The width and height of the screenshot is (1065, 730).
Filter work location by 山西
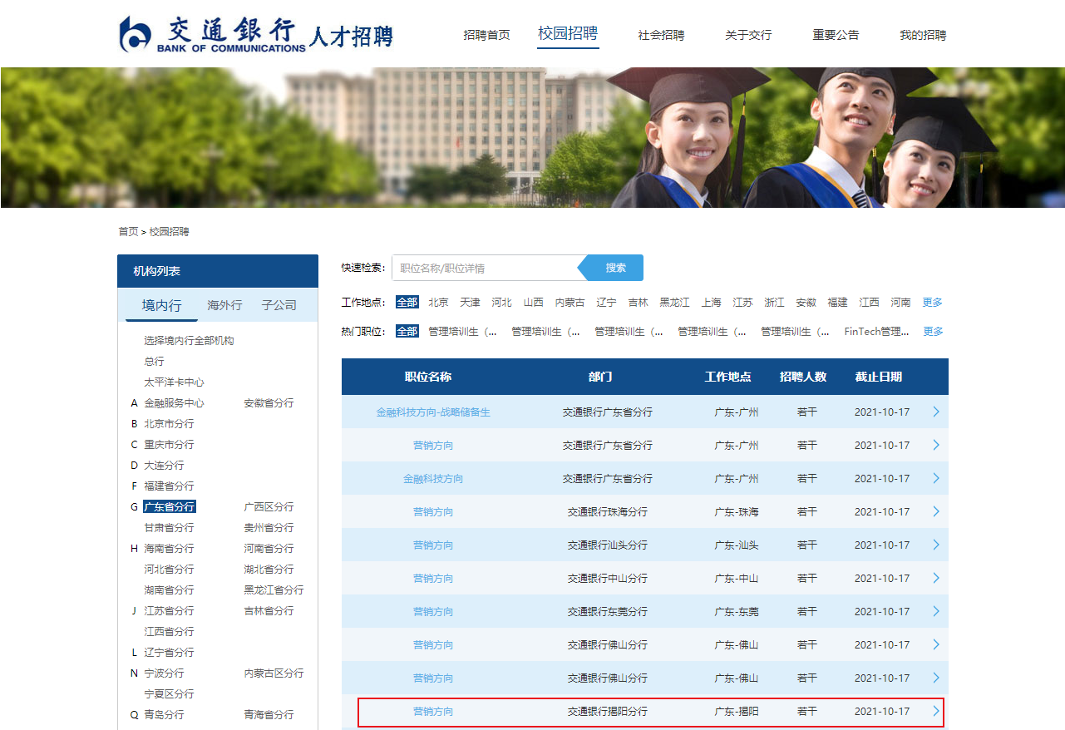pyautogui.click(x=533, y=303)
